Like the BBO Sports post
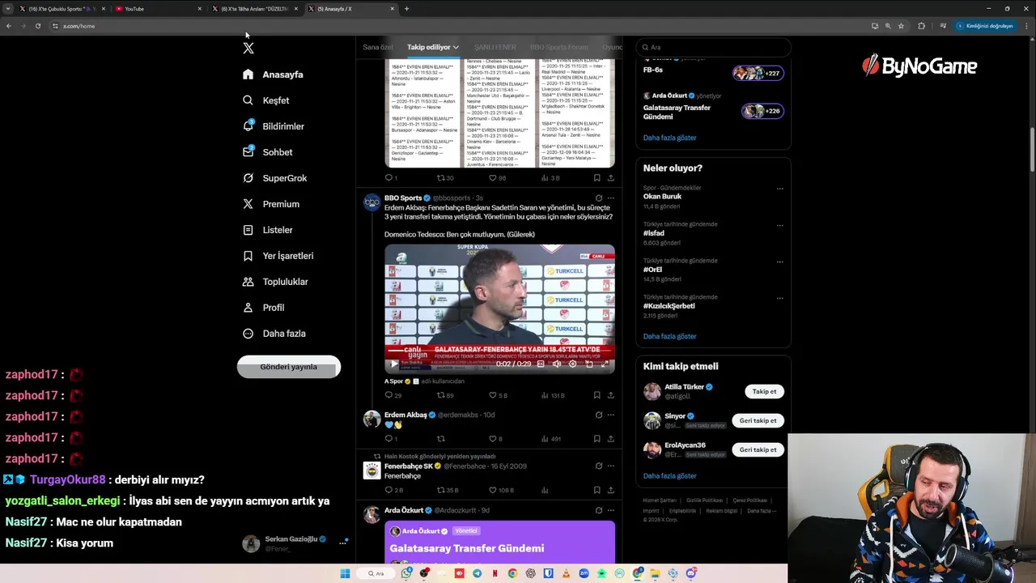Viewport: 1036px width, 583px height. (x=498, y=395)
